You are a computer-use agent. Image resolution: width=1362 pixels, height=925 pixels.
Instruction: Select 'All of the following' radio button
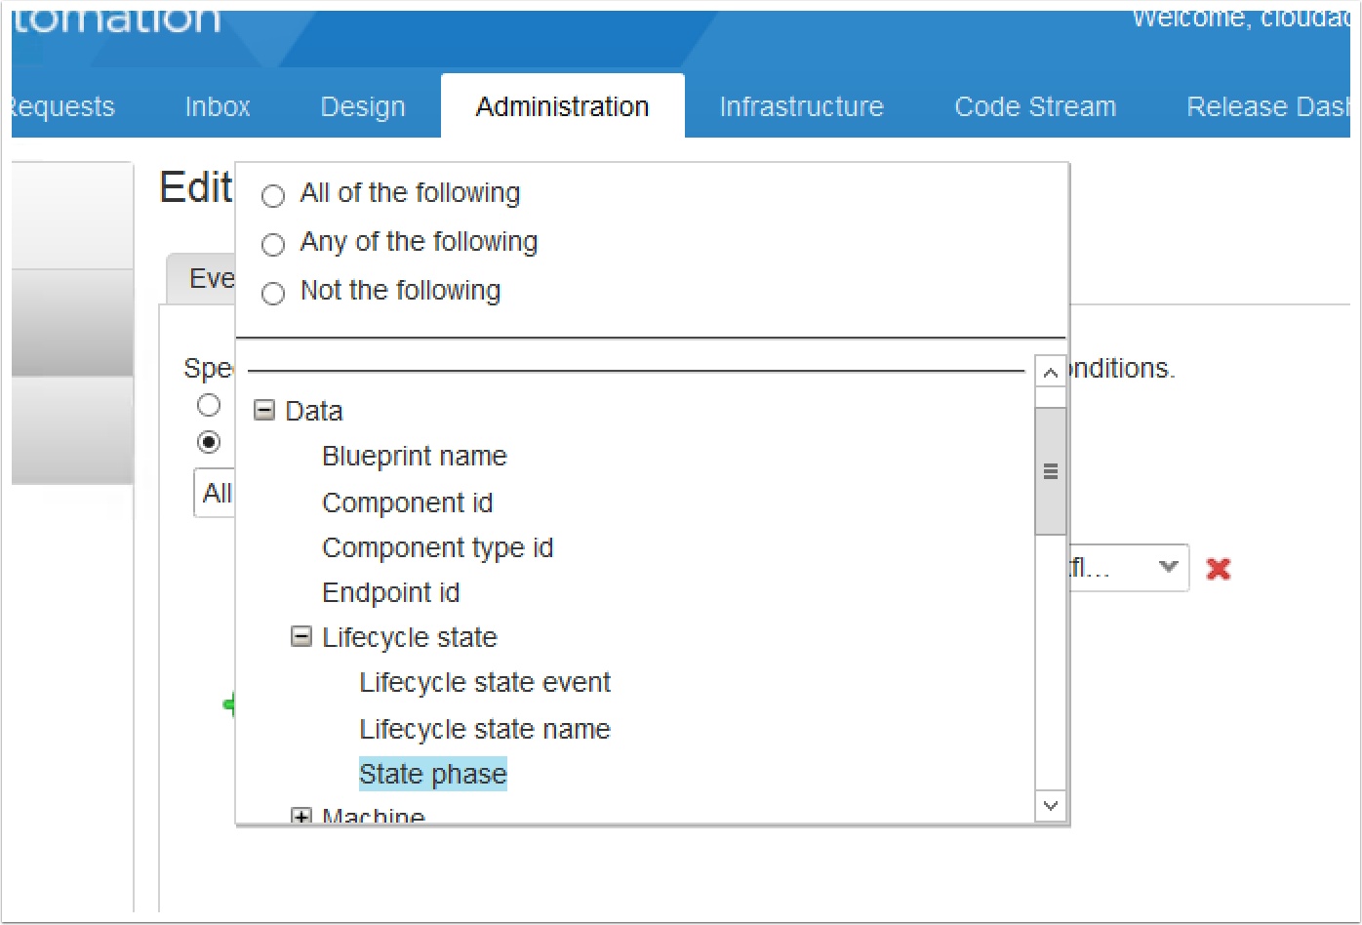273,195
